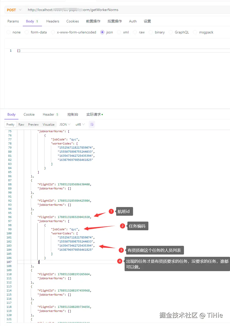Click workerCode on response line 82
This screenshot has height=326, width=230.
tap(75, 160)
